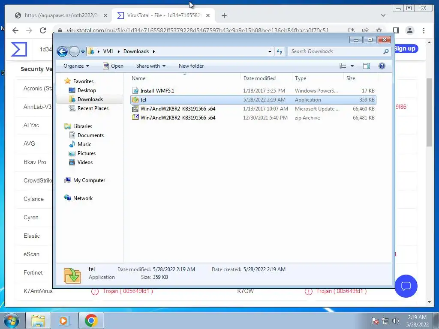Screen dimensions: 439x329
Task: Open the view options dropdown arrow
Action: pyautogui.click(x=352, y=66)
